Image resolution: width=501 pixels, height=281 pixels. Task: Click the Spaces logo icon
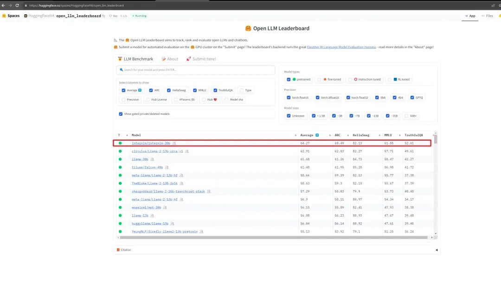pos(4,16)
